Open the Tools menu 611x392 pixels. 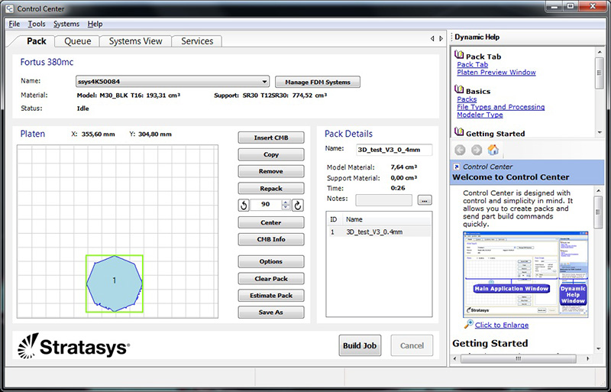(37, 24)
